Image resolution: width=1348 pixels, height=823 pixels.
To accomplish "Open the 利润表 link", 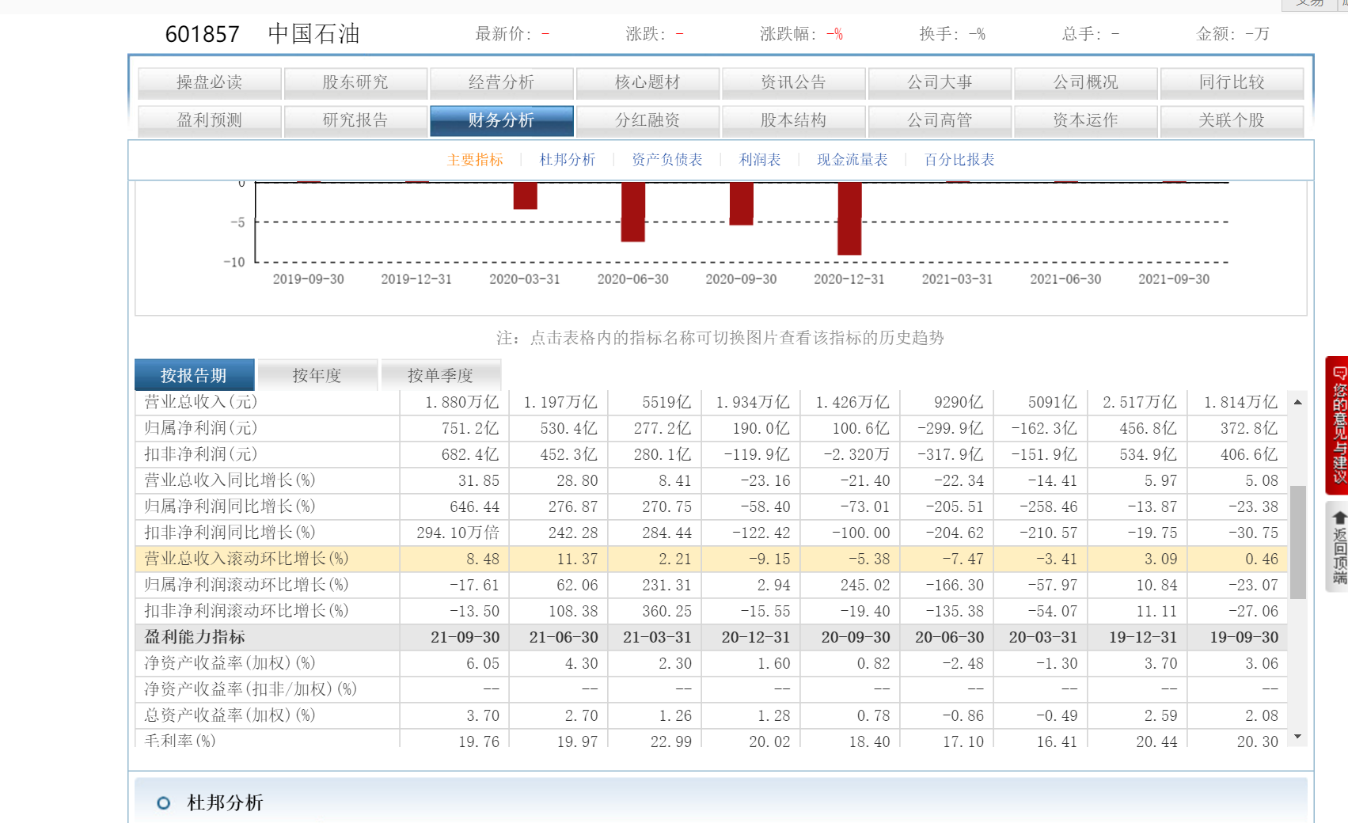I will tap(760, 160).
